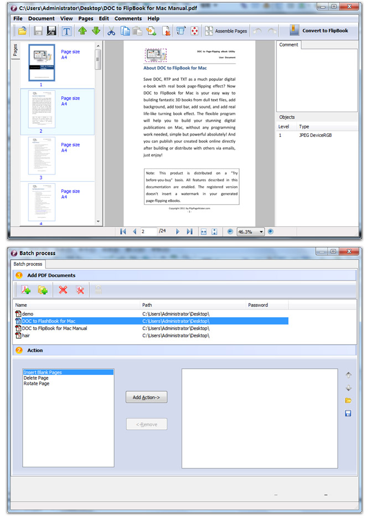371x520 pixels.
Task: Click the Save As dark floppy icon
Action: pyautogui.click(x=51, y=31)
